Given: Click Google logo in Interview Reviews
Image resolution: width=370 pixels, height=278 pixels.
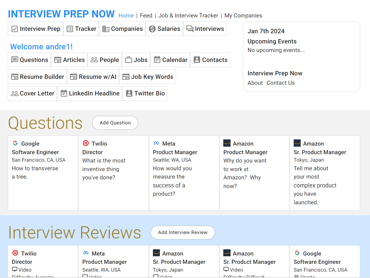Looking at the screenshot, I should [297, 253].
